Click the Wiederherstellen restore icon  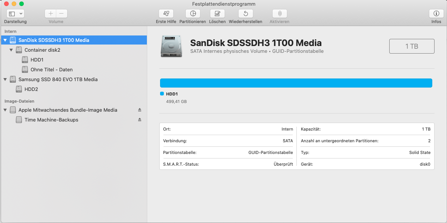(245, 14)
